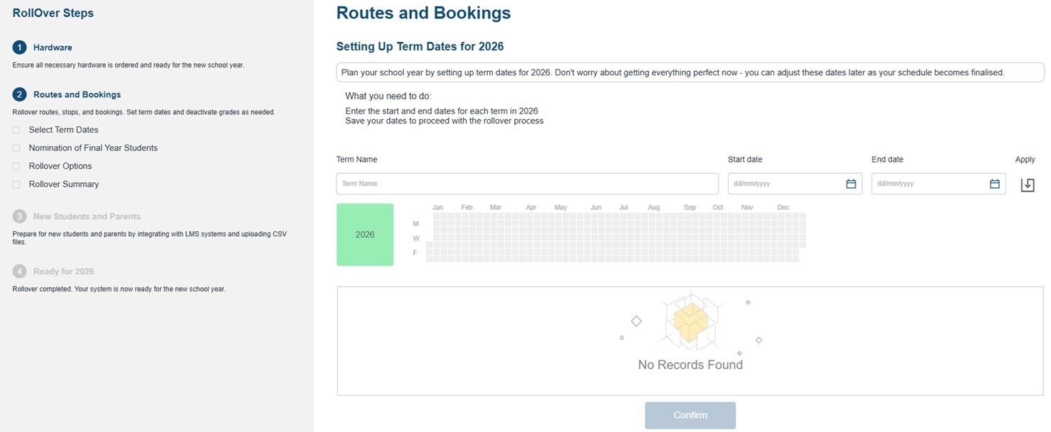Click the step 2 circle icon
This screenshot has width=1051, height=432.
point(19,94)
